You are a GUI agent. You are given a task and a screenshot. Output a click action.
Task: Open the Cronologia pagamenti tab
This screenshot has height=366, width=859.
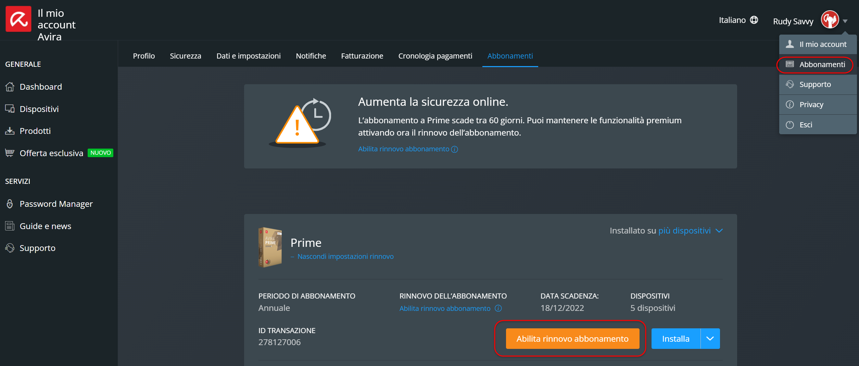(x=435, y=56)
